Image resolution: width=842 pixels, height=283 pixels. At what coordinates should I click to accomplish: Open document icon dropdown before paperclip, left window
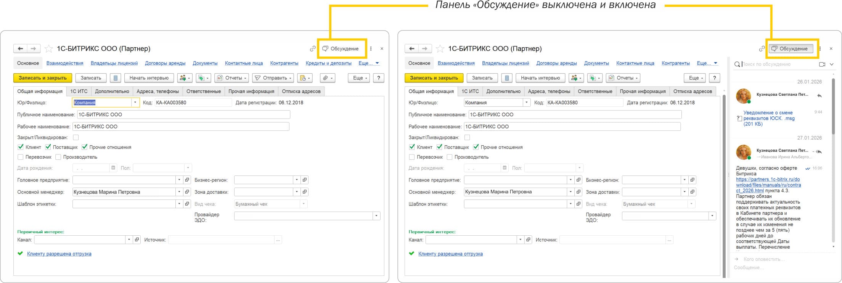pyautogui.click(x=305, y=78)
